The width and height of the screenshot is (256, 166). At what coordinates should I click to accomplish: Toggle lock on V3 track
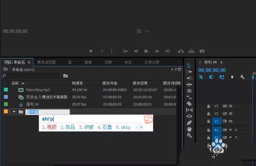click(209, 106)
